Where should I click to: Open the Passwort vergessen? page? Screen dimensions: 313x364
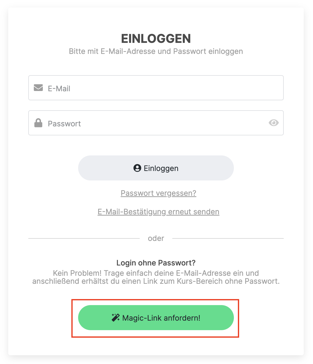pos(159,193)
